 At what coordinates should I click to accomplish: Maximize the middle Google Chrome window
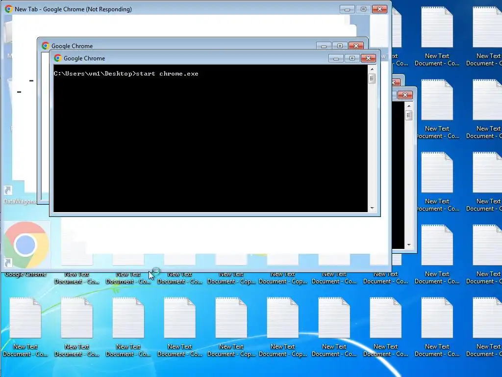tap(340, 46)
